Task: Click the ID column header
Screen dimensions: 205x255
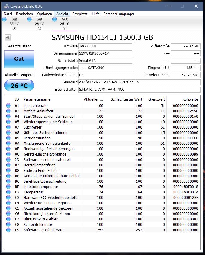Action: click(x=17, y=99)
